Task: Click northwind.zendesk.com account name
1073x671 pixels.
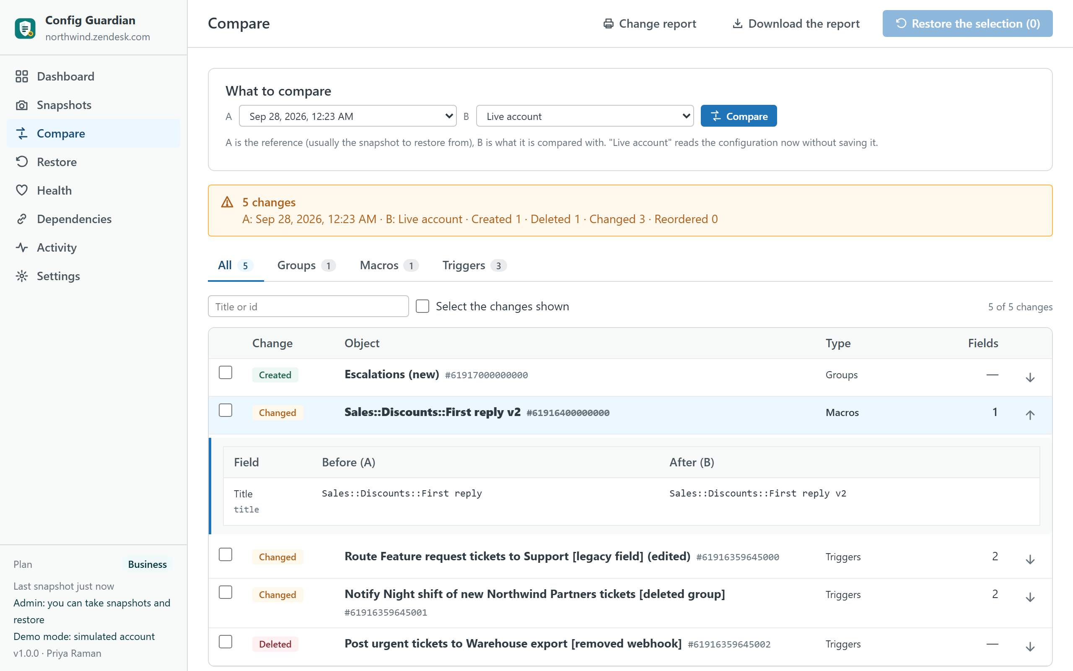Action: coord(98,37)
